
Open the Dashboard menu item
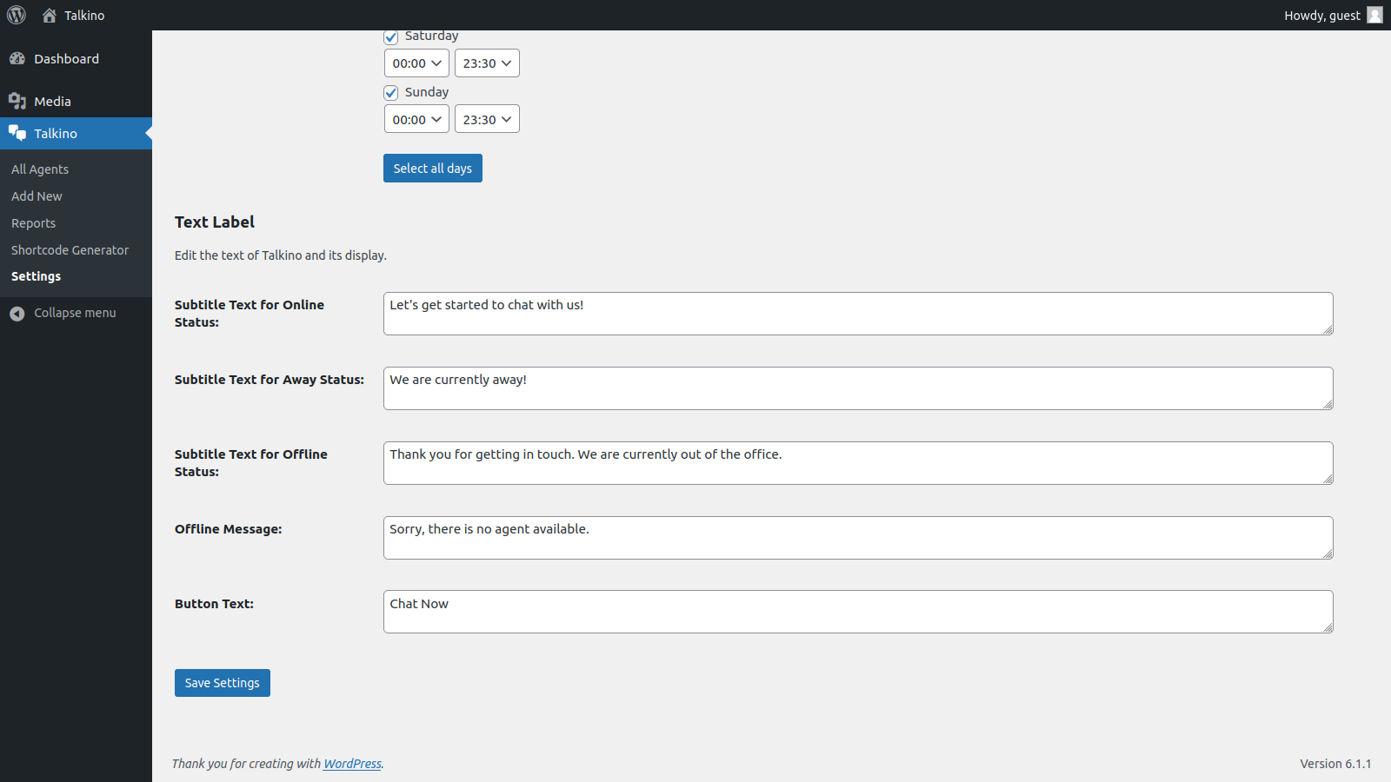pyautogui.click(x=76, y=58)
